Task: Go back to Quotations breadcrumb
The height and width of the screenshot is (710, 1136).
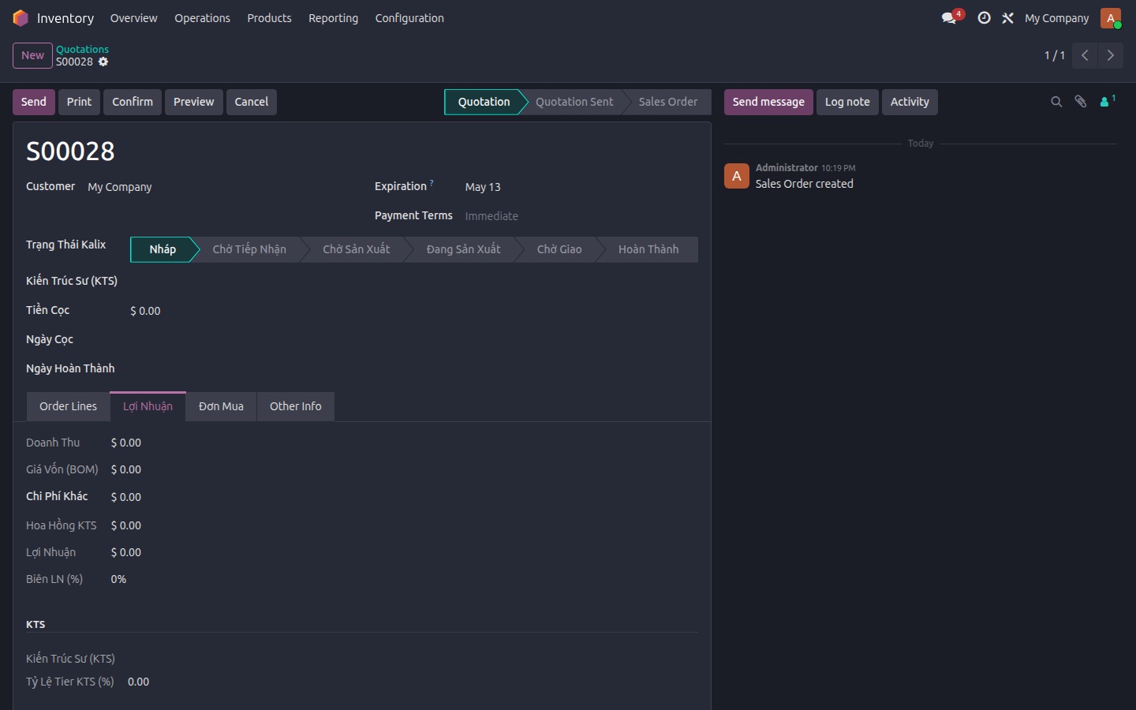Action: pyautogui.click(x=82, y=49)
